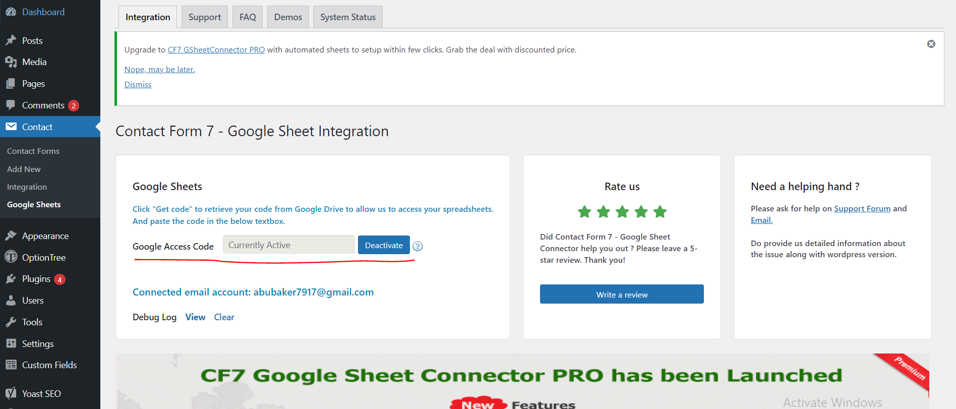956x409 pixels.
Task: Open Comments in the admin menu
Action: pyautogui.click(x=43, y=105)
